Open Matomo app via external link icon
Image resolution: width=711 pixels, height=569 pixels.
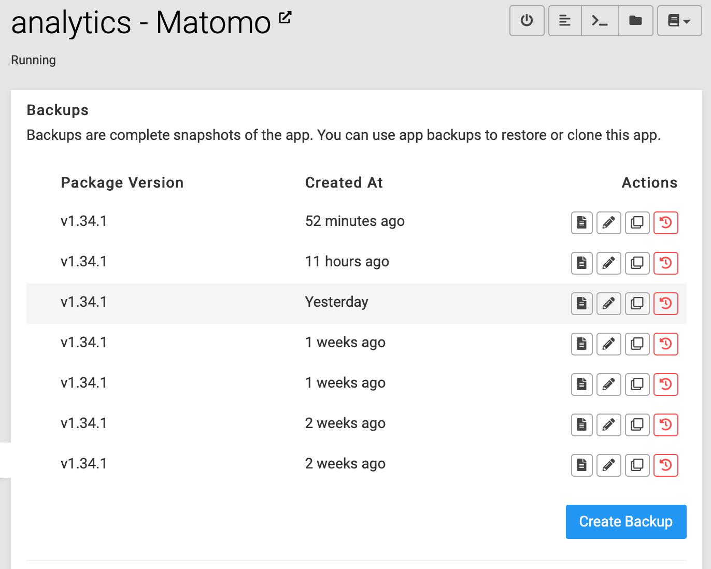pyautogui.click(x=285, y=18)
